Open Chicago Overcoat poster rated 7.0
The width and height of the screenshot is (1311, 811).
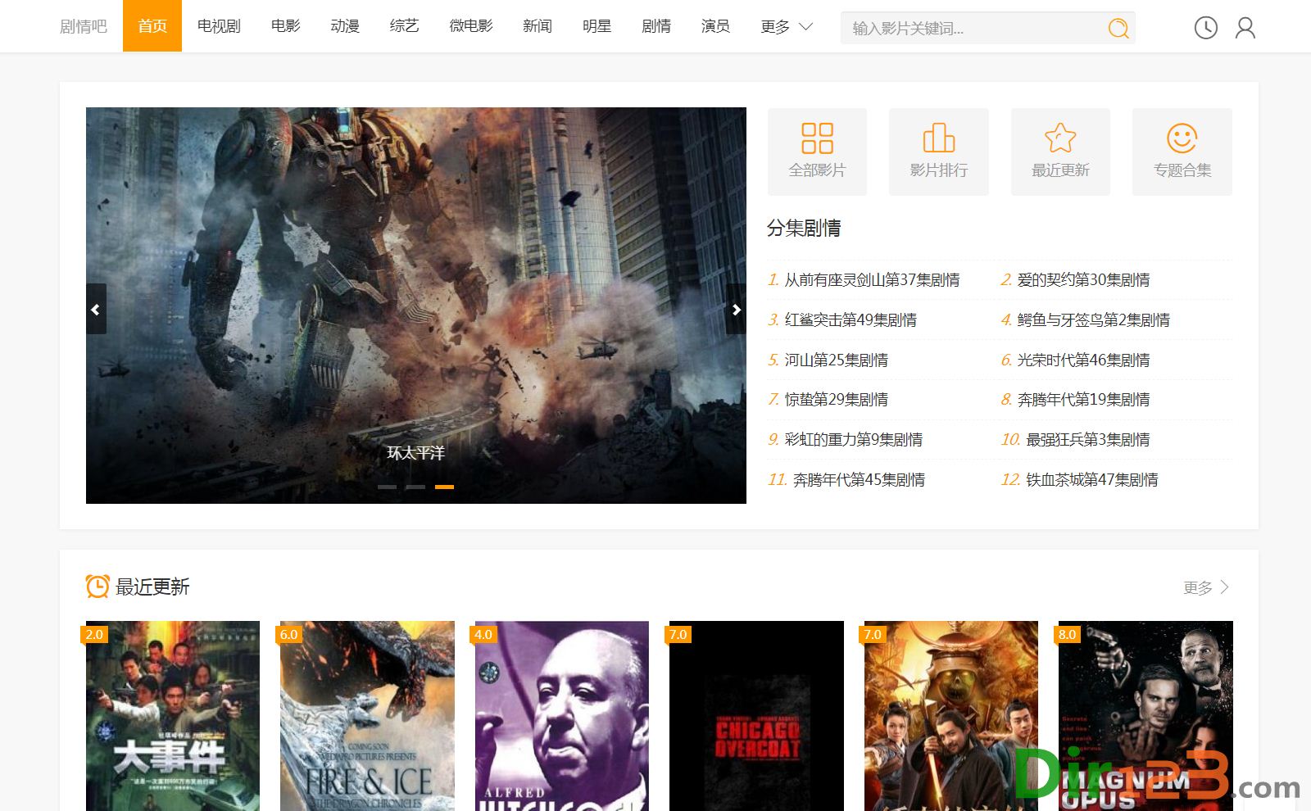tap(756, 716)
